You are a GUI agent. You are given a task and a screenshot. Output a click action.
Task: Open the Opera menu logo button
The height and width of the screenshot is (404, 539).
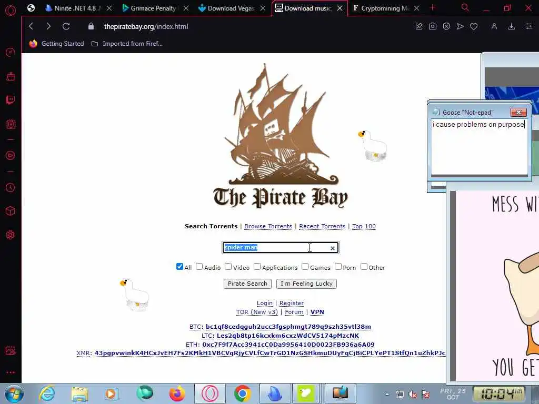[11, 11]
